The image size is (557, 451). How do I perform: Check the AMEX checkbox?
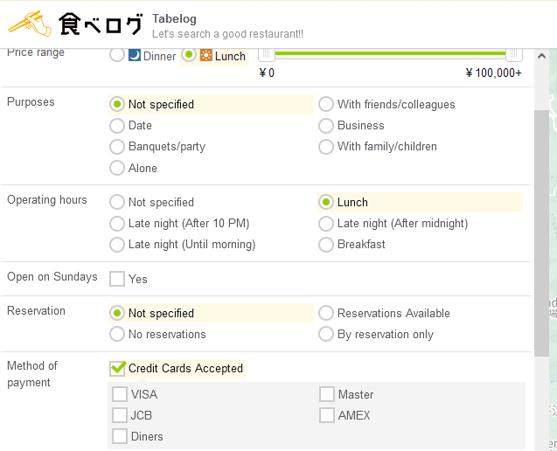pos(327,415)
